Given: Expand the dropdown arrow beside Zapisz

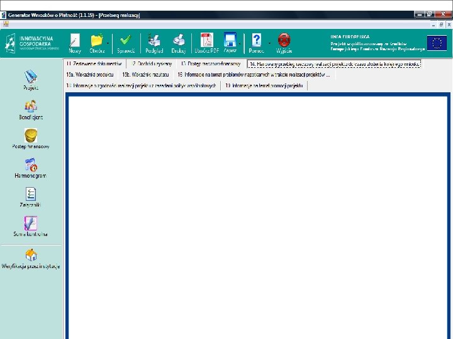Looking at the screenshot, I should pyautogui.click(x=240, y=43).
